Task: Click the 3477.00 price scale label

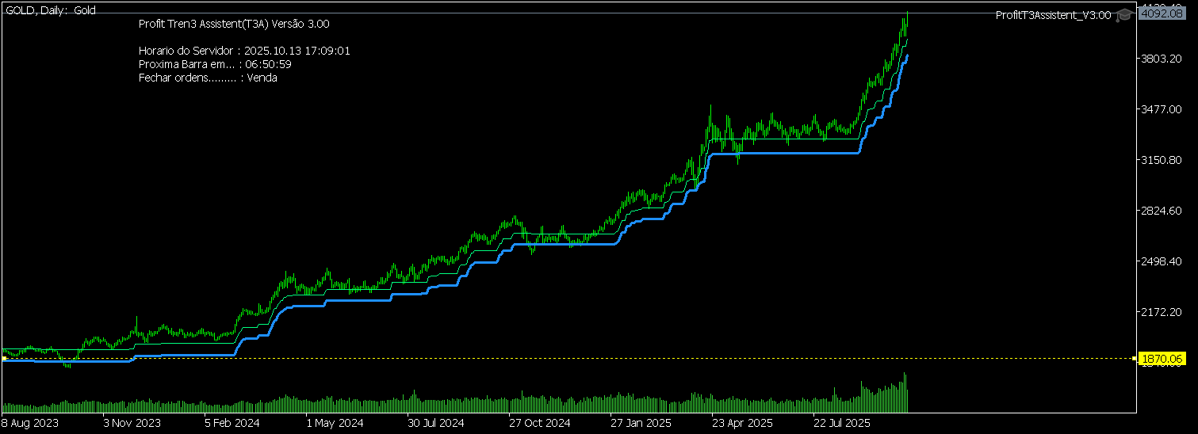Action: (x=1162, y=109)
